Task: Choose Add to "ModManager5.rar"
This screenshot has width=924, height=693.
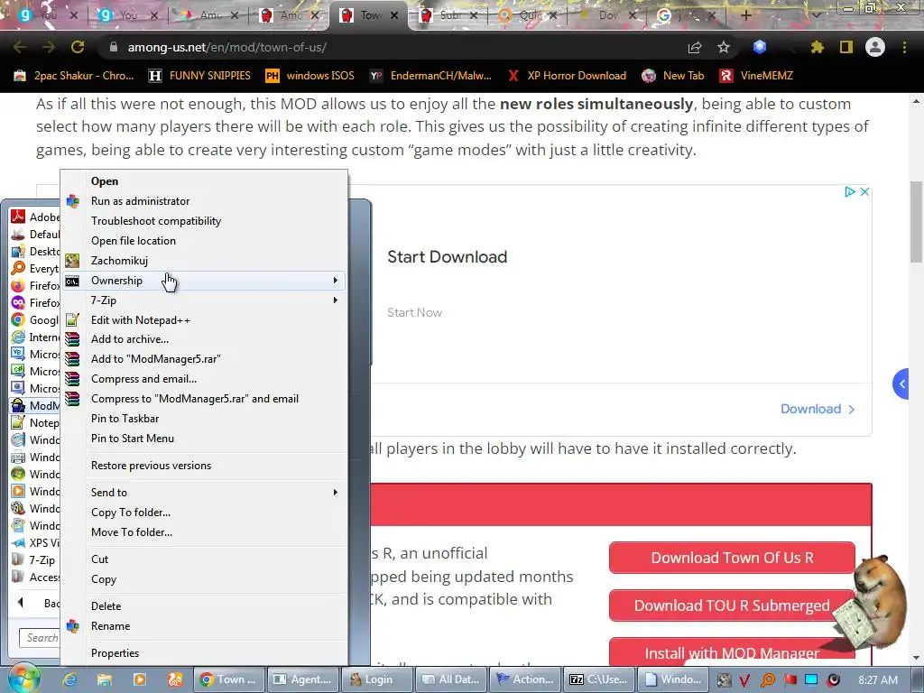Action: [204, 359]
